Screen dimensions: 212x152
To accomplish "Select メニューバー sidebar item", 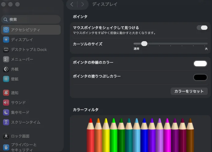I will [x=22, y=59].
